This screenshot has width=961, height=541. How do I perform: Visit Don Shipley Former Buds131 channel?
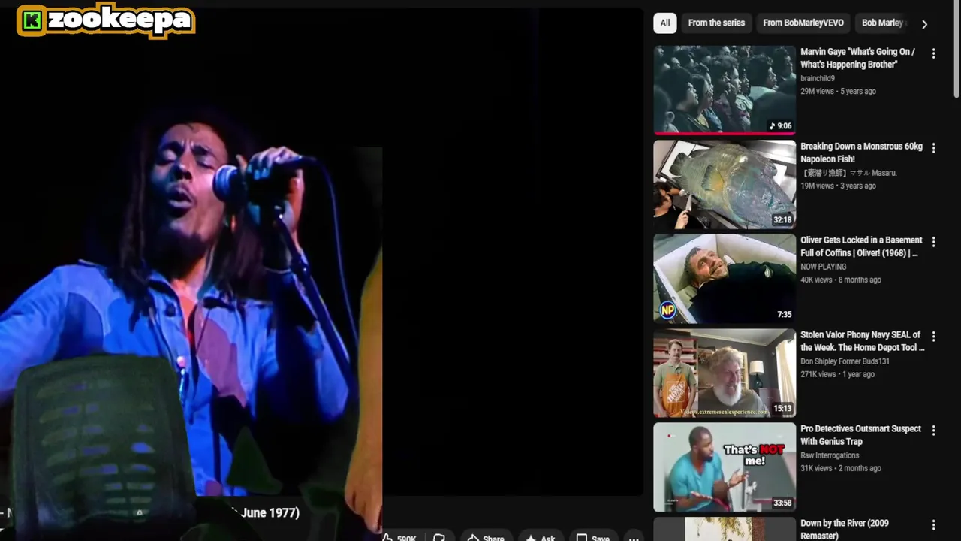[x=845, y=361]
